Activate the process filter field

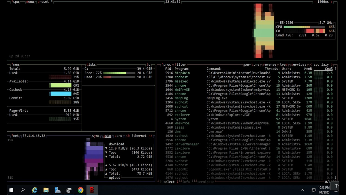coord(180,65)
